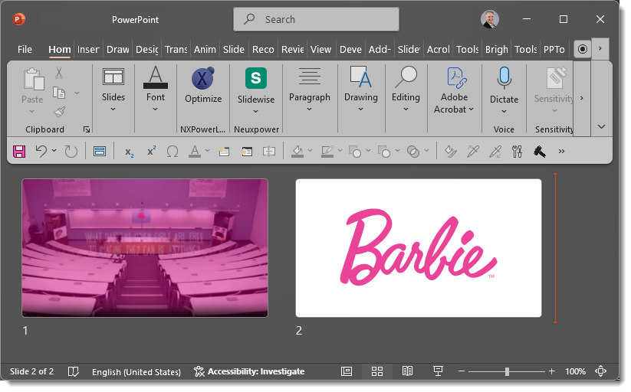Image resolution: width=631 pixels, height=392 pixels.
Task: Apply Superscript formatting
Action: click(x=151, y=151)
